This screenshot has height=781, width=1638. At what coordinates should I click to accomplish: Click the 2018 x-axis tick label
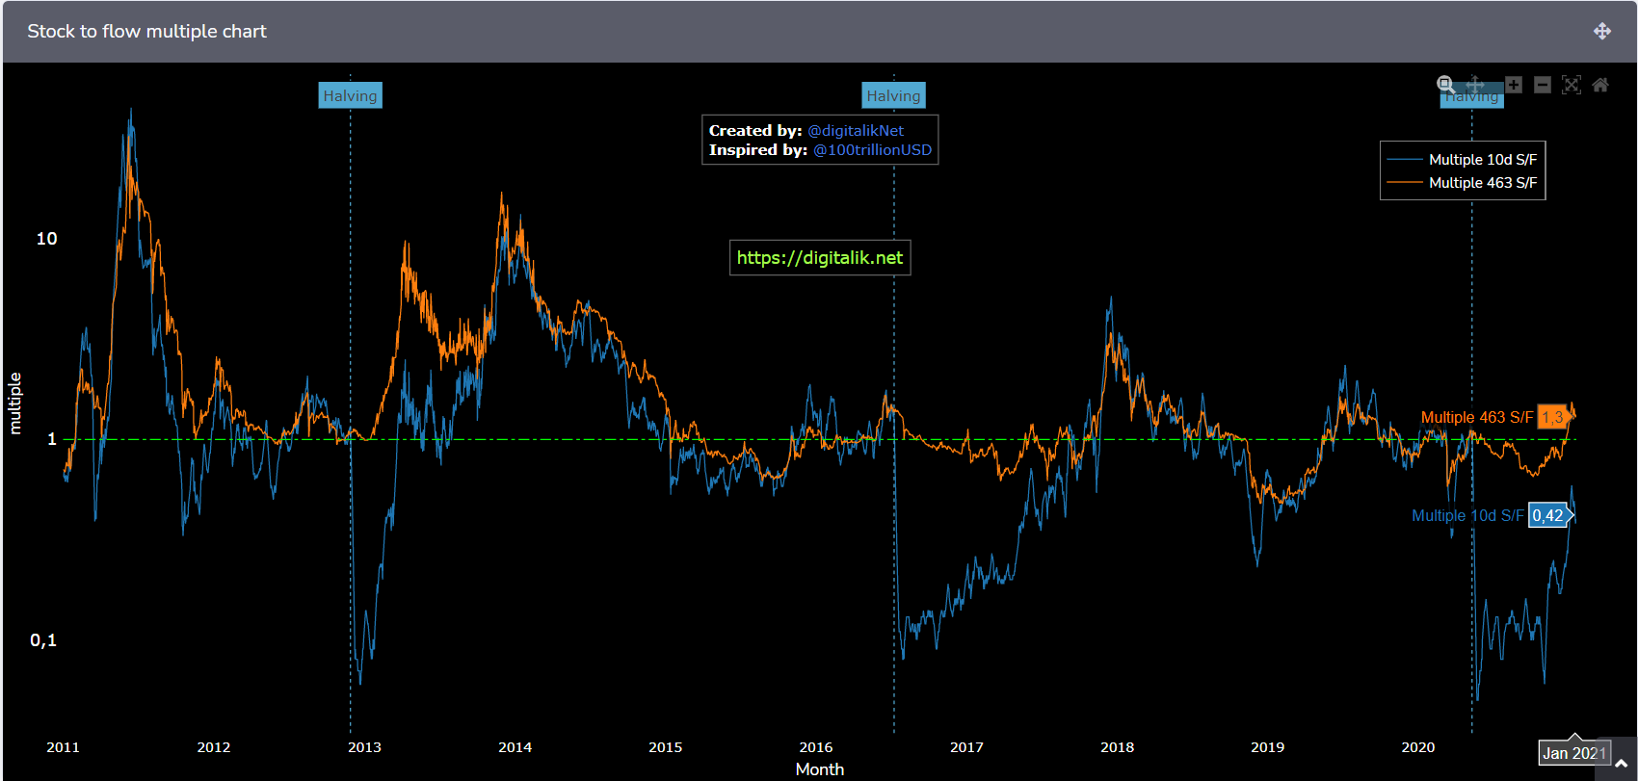click(x=1118, y=747)
